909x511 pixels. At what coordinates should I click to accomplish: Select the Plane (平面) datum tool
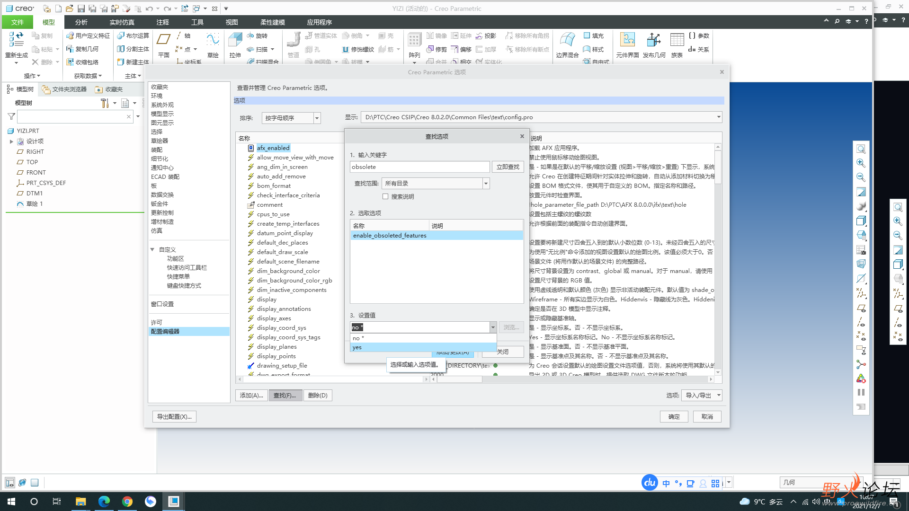[164, 45]
